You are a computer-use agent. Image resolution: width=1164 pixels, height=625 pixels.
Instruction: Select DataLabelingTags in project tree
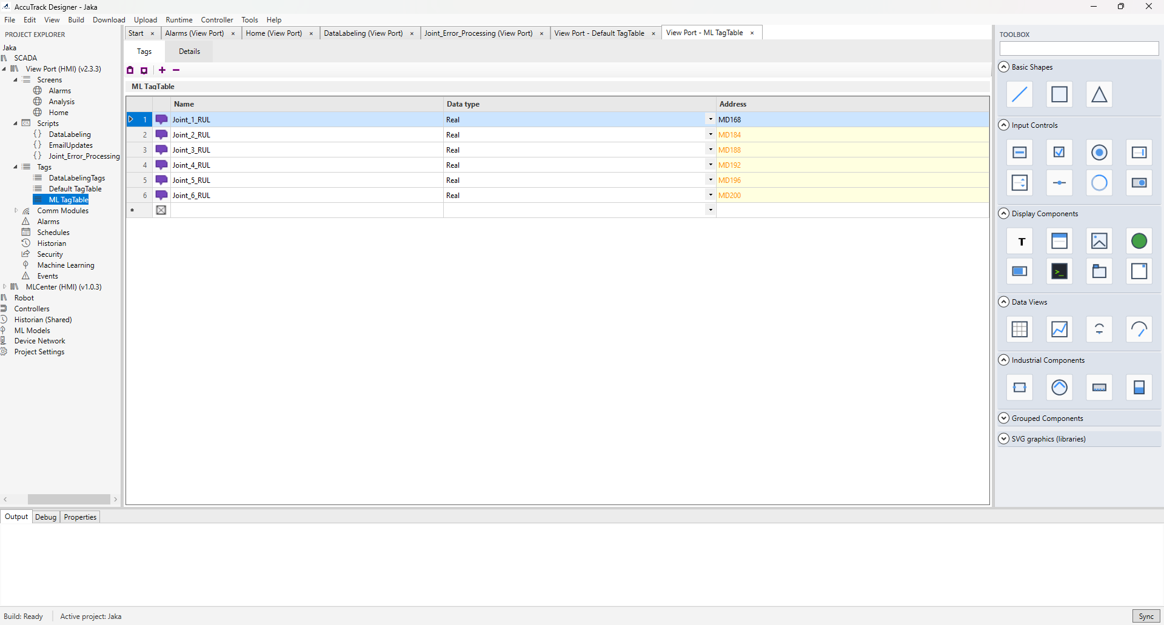(77, 178)
